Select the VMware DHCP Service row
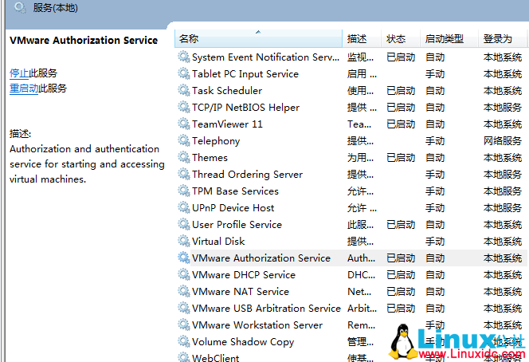The image size is (529, 362). coord(244,275)
